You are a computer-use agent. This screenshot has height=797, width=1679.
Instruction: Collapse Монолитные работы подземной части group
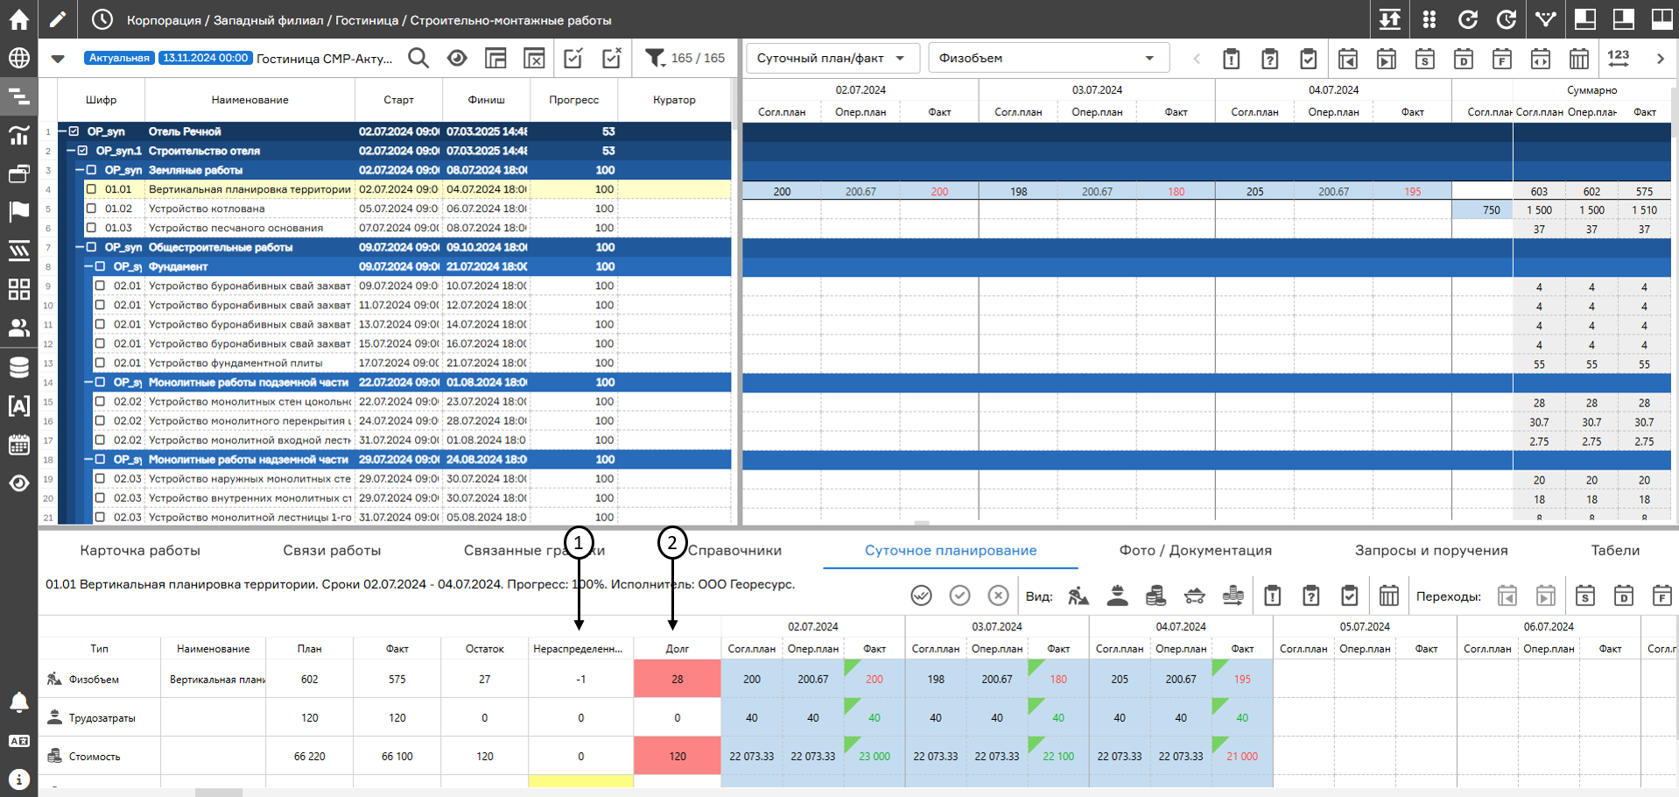(x=88, y=382)
